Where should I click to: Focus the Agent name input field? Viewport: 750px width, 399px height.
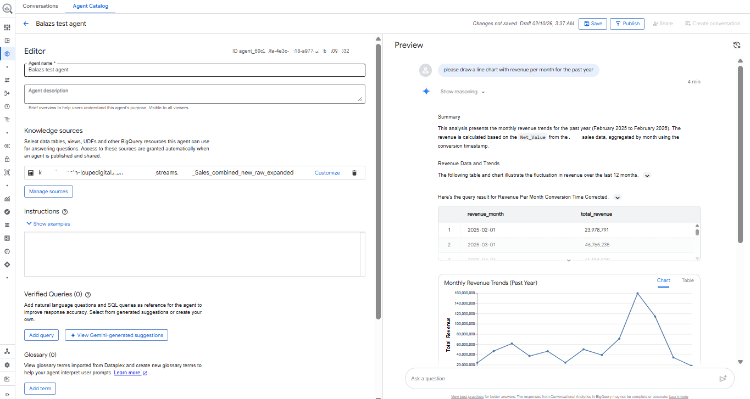195,70
